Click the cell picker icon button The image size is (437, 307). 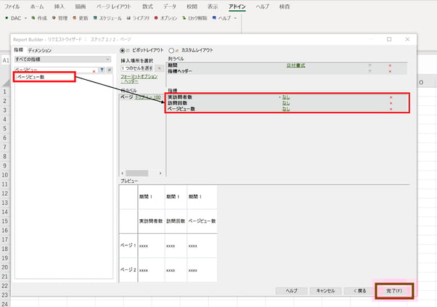(160, 68)
